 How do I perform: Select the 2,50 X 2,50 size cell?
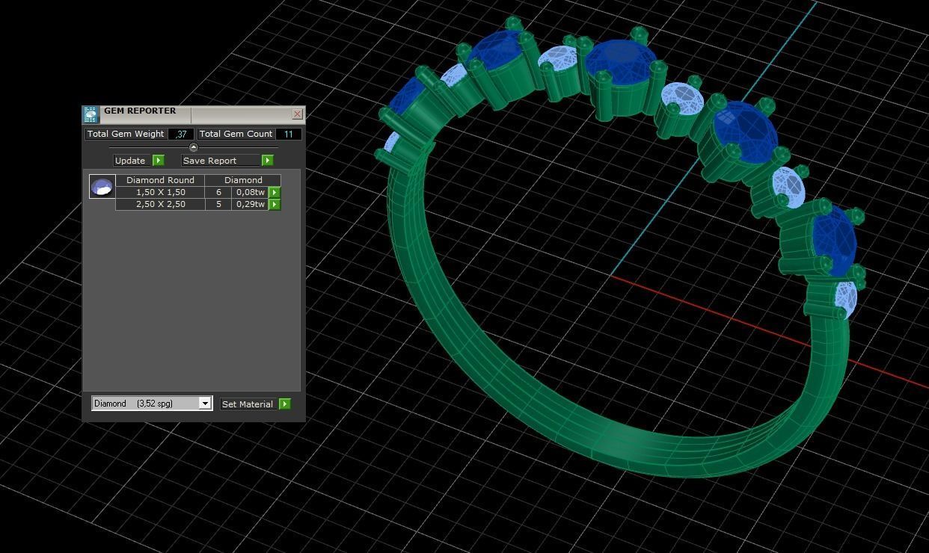pyautogui.click(x=160, y=204)
